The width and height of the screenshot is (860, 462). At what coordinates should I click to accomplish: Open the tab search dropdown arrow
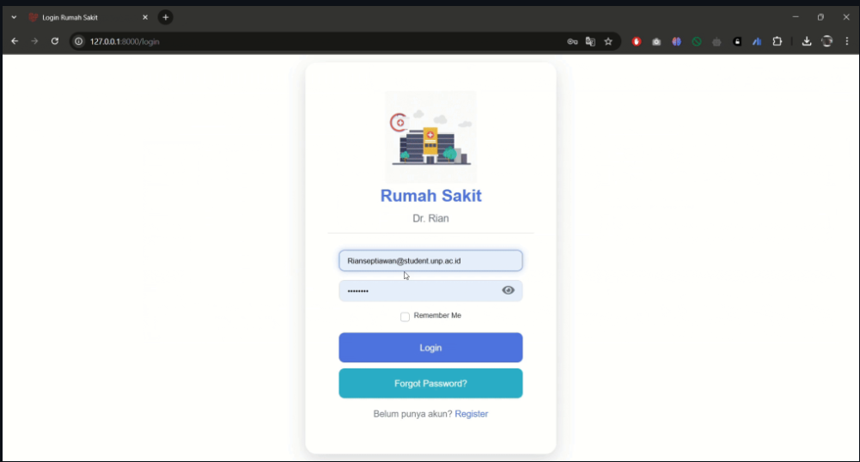14,17
